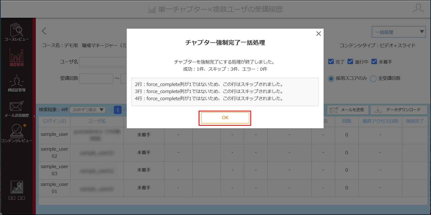Screen dimensions: 431x215
Task: Click 未着手 status in sample_user03 row
Action: 144,170
